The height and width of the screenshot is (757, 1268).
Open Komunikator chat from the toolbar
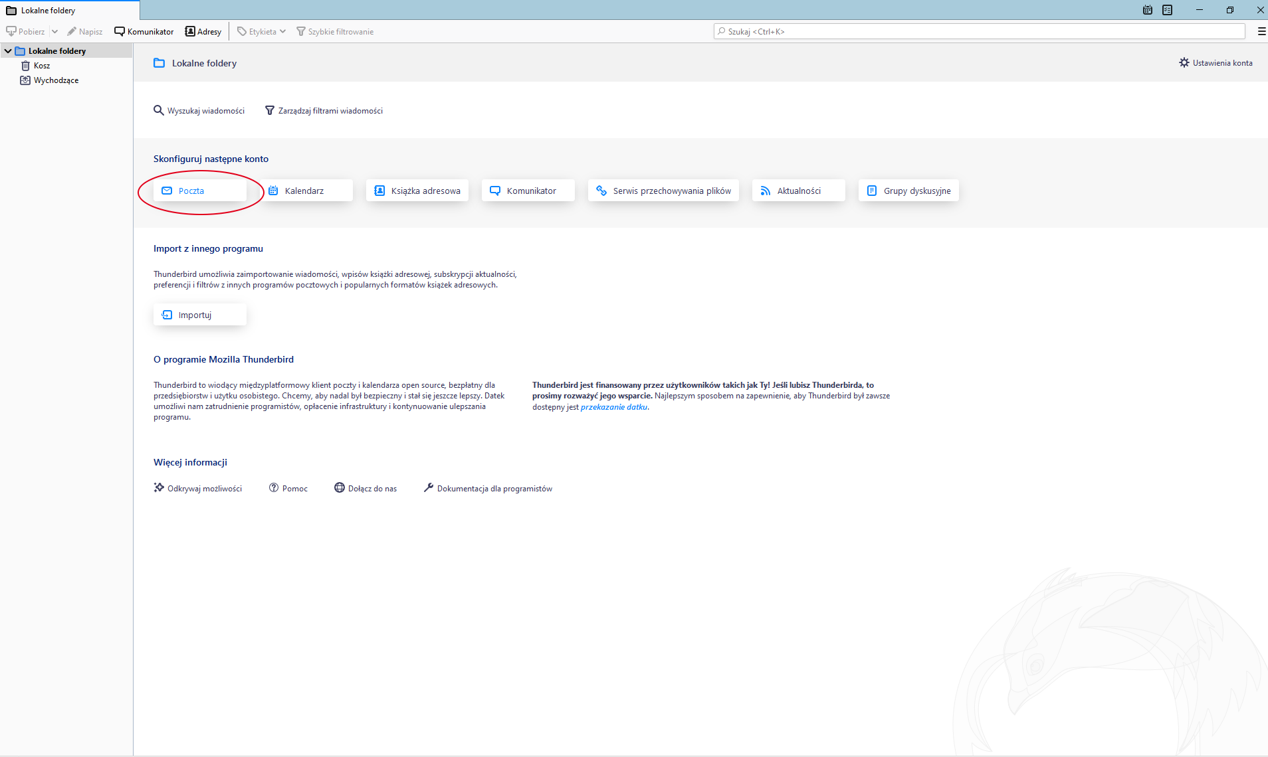144,31
